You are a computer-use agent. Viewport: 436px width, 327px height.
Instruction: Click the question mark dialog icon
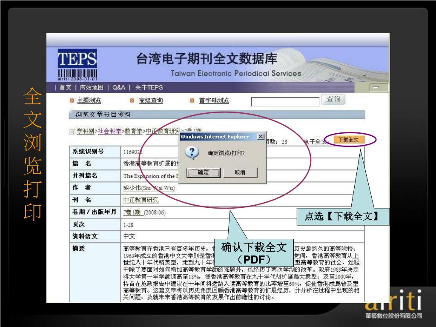(x=192, y=153)
